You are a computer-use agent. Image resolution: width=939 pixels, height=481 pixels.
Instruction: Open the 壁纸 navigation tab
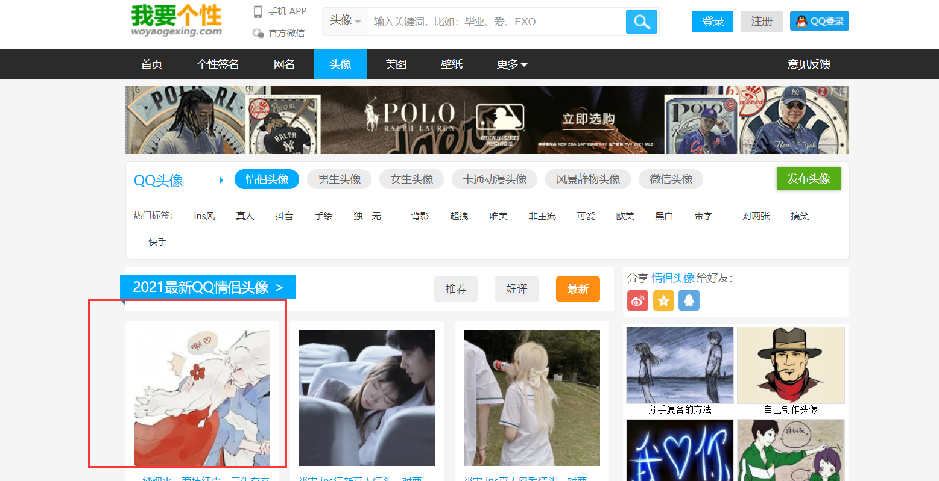[451, 64]
